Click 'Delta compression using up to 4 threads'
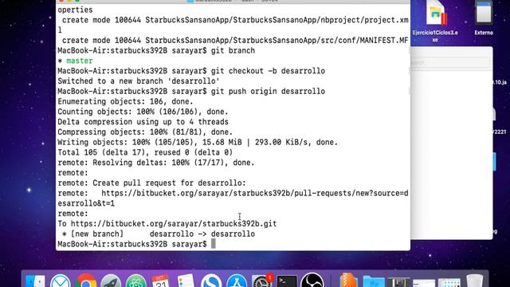The height and width of the screenshot is (287, 510). click(143, 122)
